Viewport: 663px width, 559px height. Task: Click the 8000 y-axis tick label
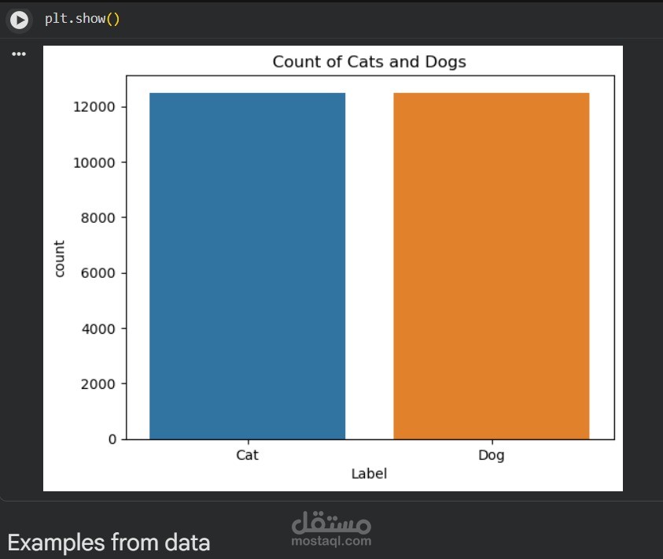pos(100,217)
